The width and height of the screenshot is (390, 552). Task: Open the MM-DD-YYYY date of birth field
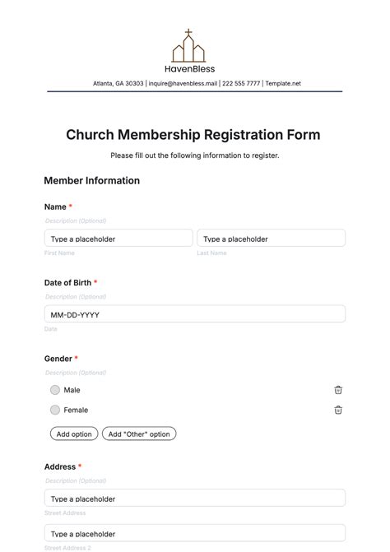[195, 314]
